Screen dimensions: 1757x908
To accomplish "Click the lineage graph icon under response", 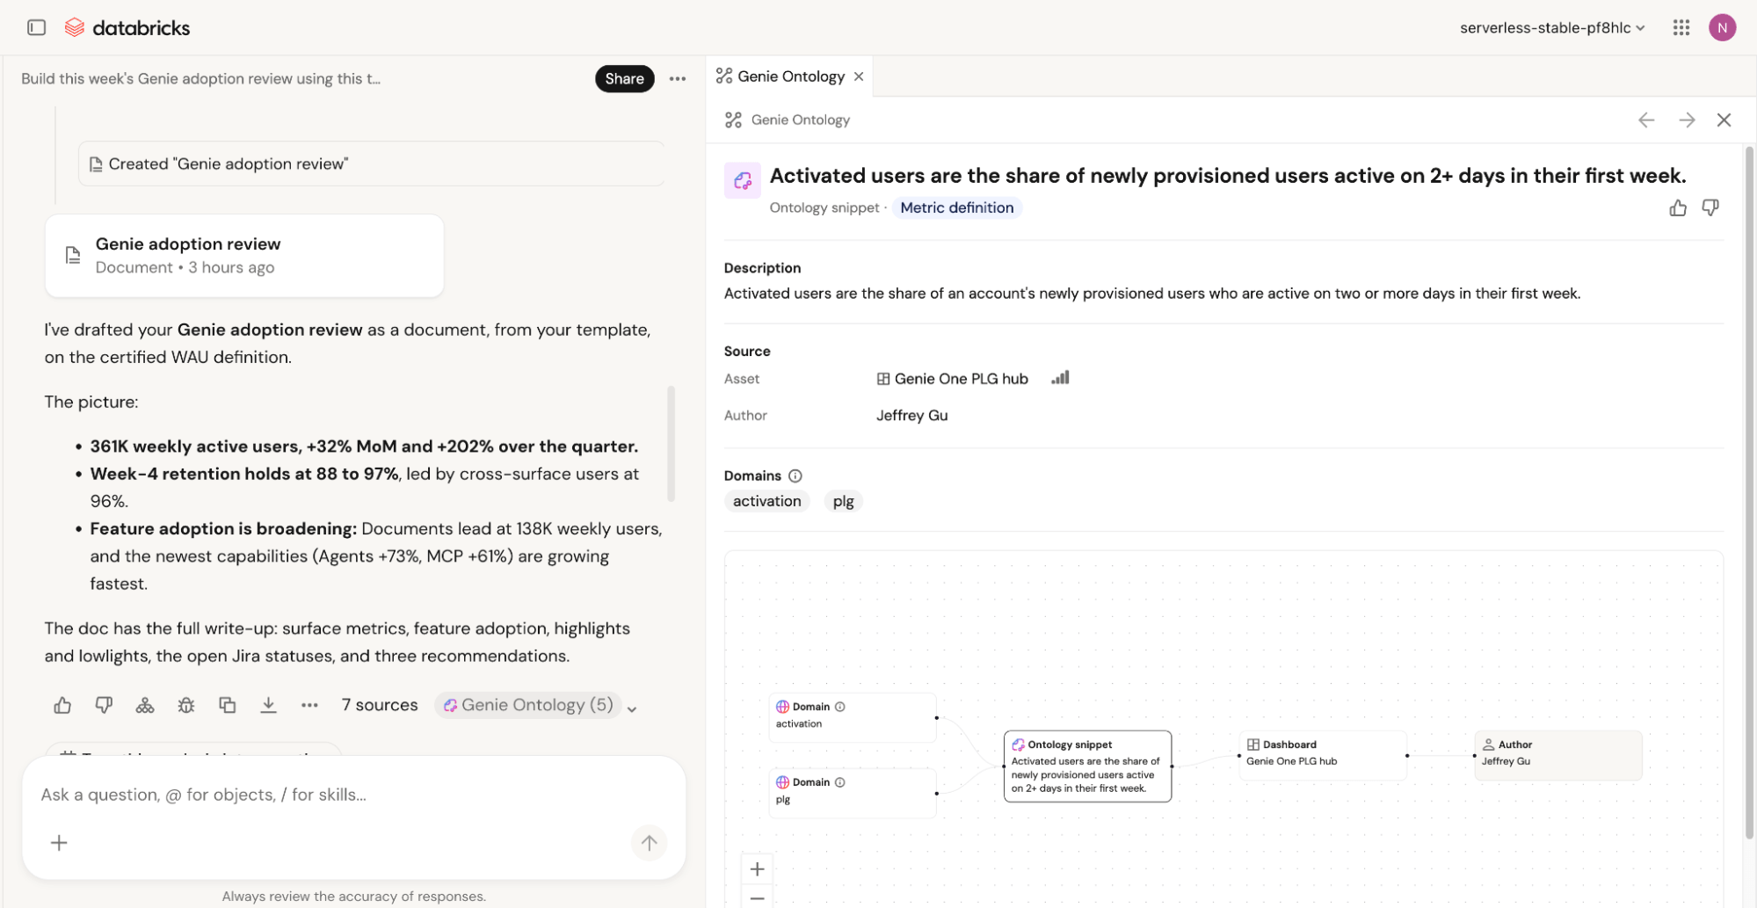I will pyautogui.click(x=145, y=705).
